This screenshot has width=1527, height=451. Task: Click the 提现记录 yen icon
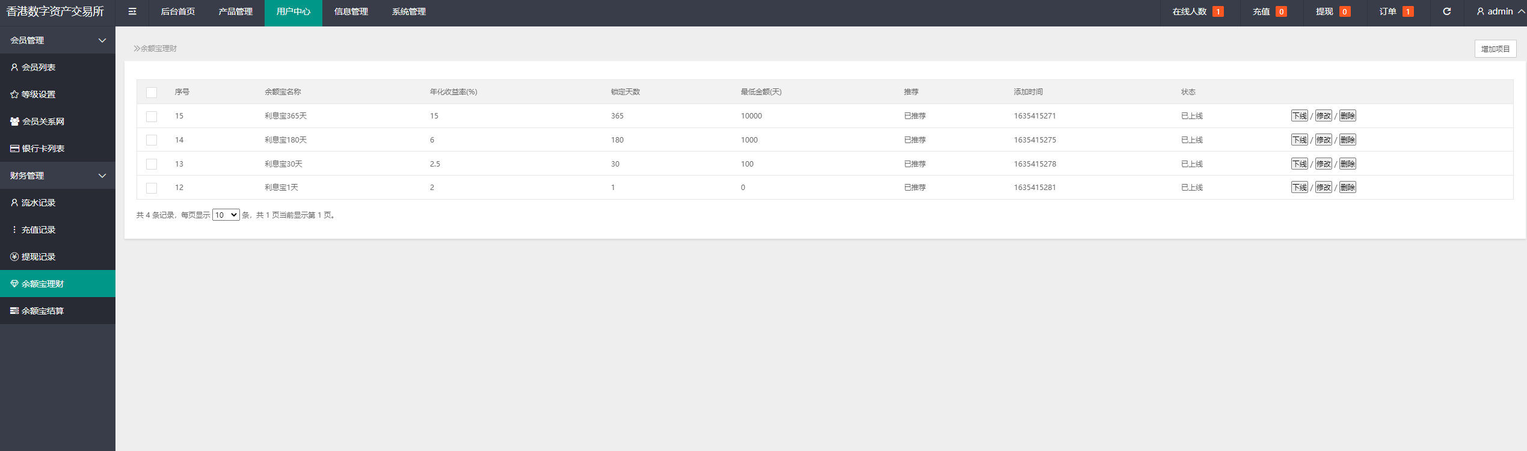pyautogui.click(x=14, y=257)
